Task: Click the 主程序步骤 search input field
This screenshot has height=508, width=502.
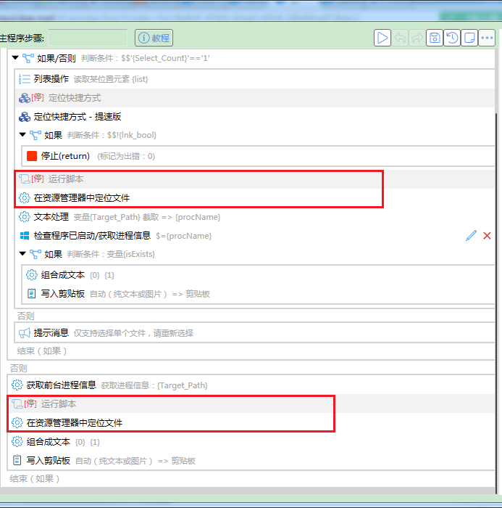Action: point(88,38)
